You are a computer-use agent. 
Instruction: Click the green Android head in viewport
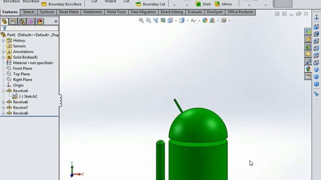(x=198, y=124)
